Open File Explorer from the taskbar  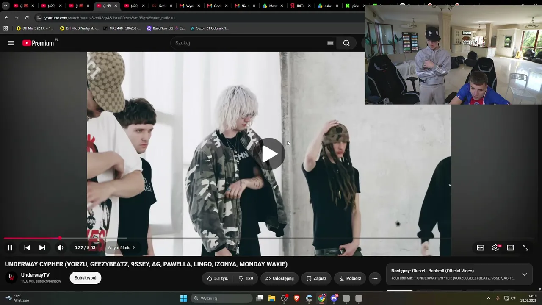click(272, 298)
